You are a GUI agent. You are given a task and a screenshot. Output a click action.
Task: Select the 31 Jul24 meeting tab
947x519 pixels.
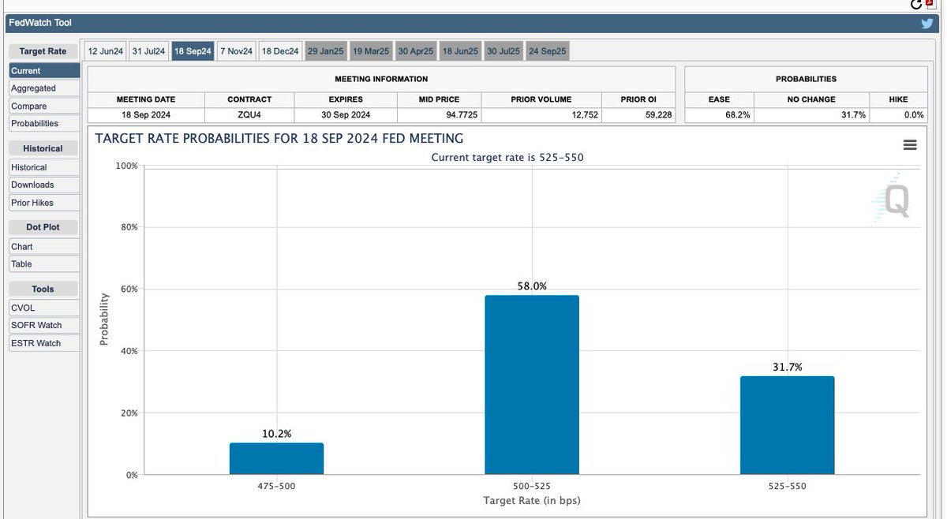149,51
